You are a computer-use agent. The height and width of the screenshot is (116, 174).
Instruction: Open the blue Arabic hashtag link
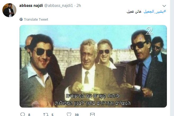click(x=155, y=11)
